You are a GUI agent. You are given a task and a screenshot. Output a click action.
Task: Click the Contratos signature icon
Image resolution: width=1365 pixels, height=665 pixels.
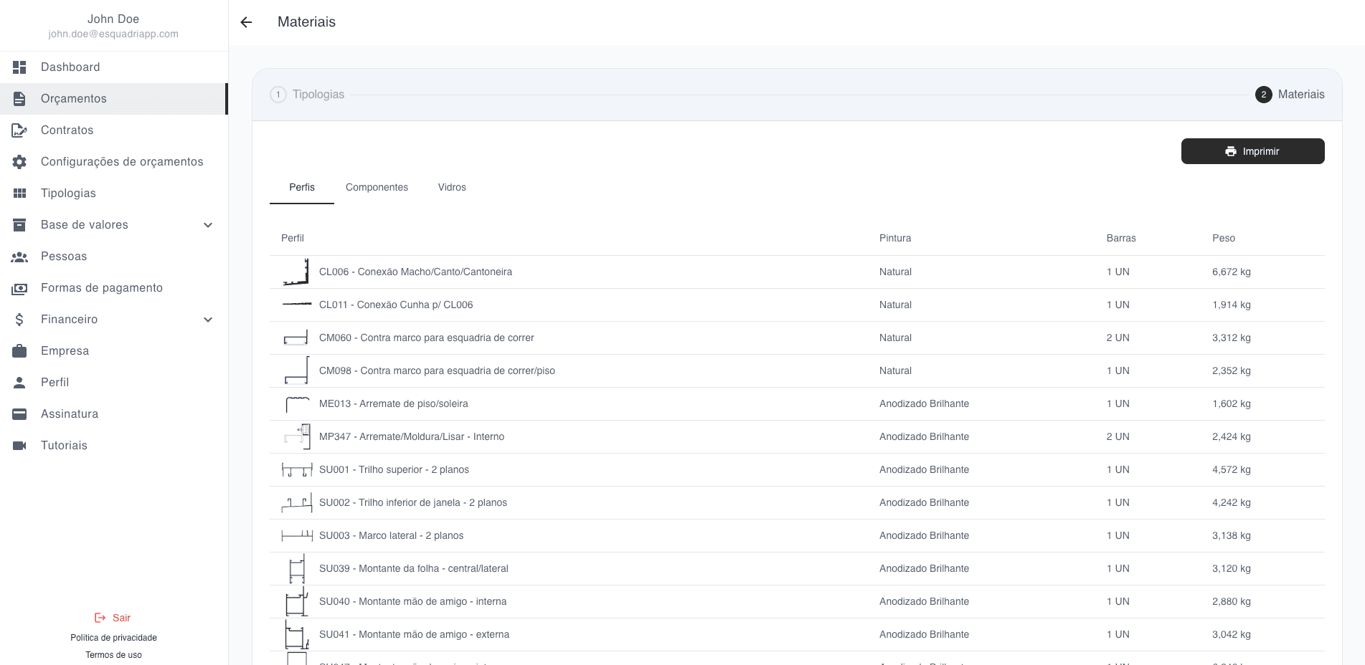[x=19, y=130]
